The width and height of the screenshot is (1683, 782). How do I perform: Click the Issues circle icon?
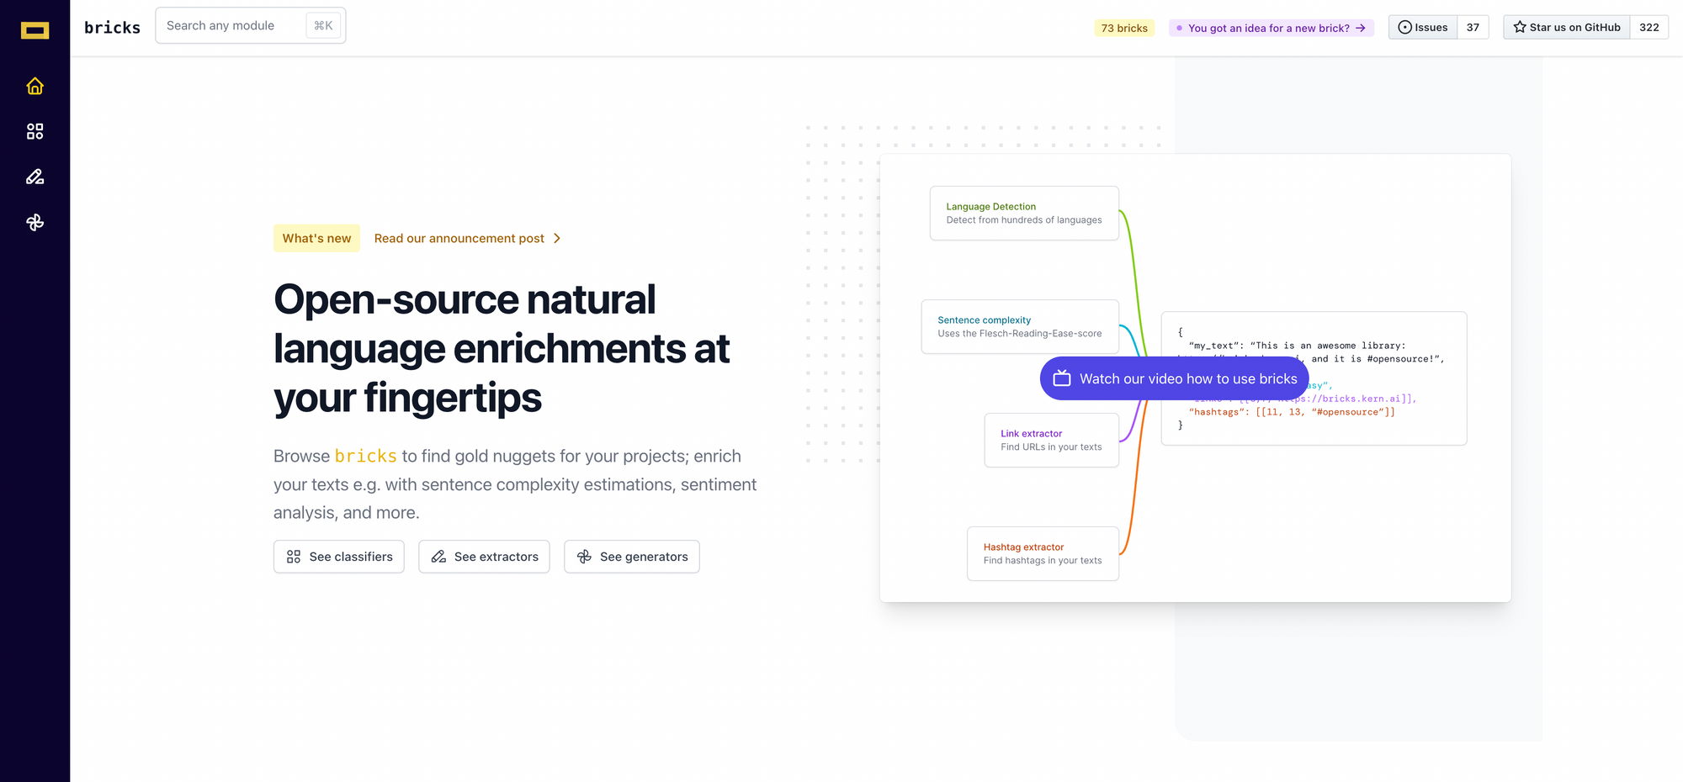(x=1404, y=27)
